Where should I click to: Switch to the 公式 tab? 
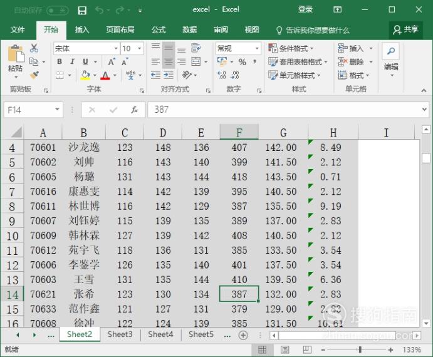[x=159, y=29]
